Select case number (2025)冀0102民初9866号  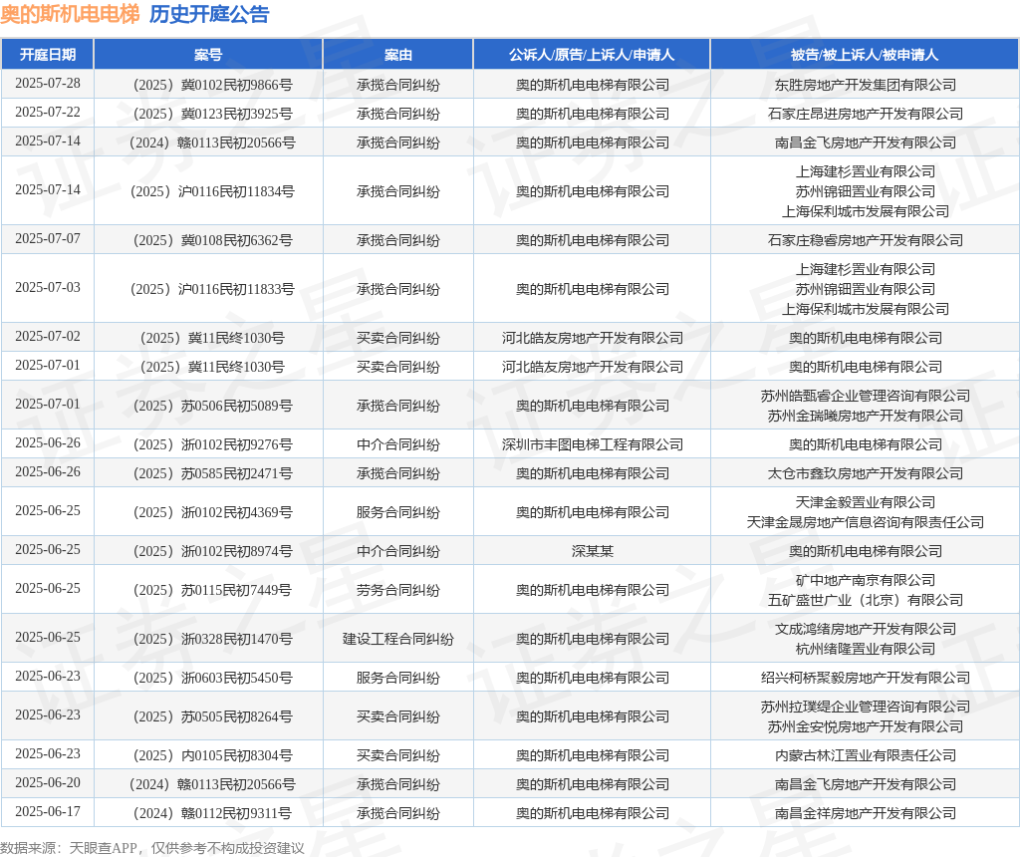click(x=212, y=85)
